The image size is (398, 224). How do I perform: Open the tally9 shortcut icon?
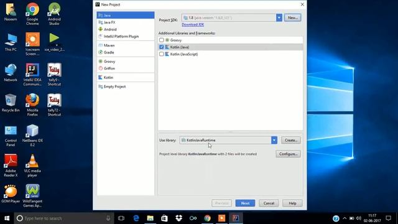point(54,75)
